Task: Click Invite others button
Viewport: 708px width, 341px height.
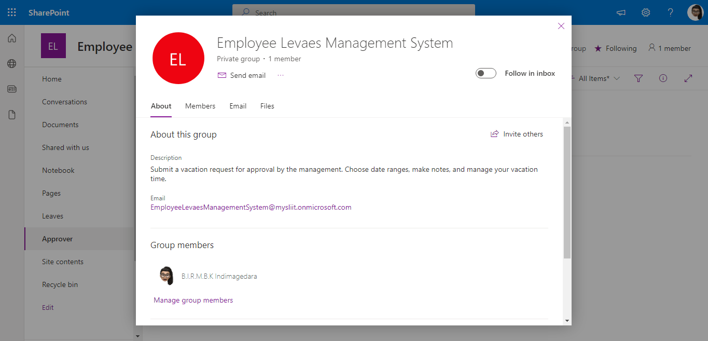Action: click(x=517, y=134)
